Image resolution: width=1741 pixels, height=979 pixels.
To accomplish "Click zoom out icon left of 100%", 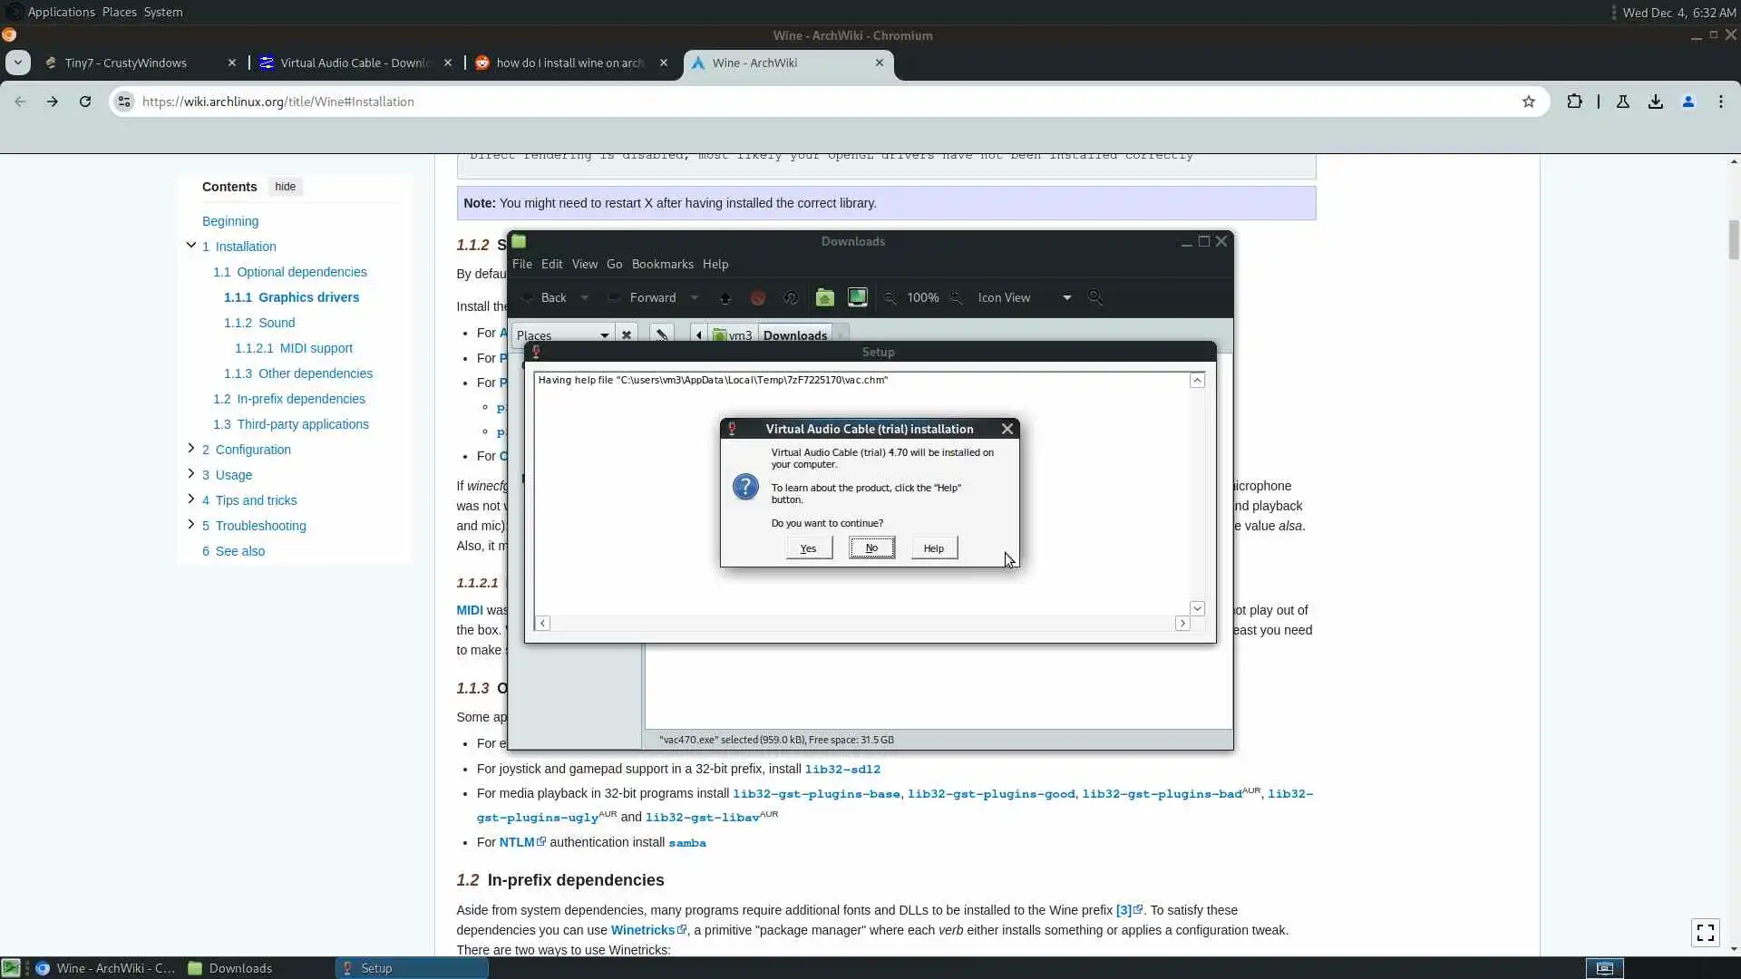I will tap(890, 297).
